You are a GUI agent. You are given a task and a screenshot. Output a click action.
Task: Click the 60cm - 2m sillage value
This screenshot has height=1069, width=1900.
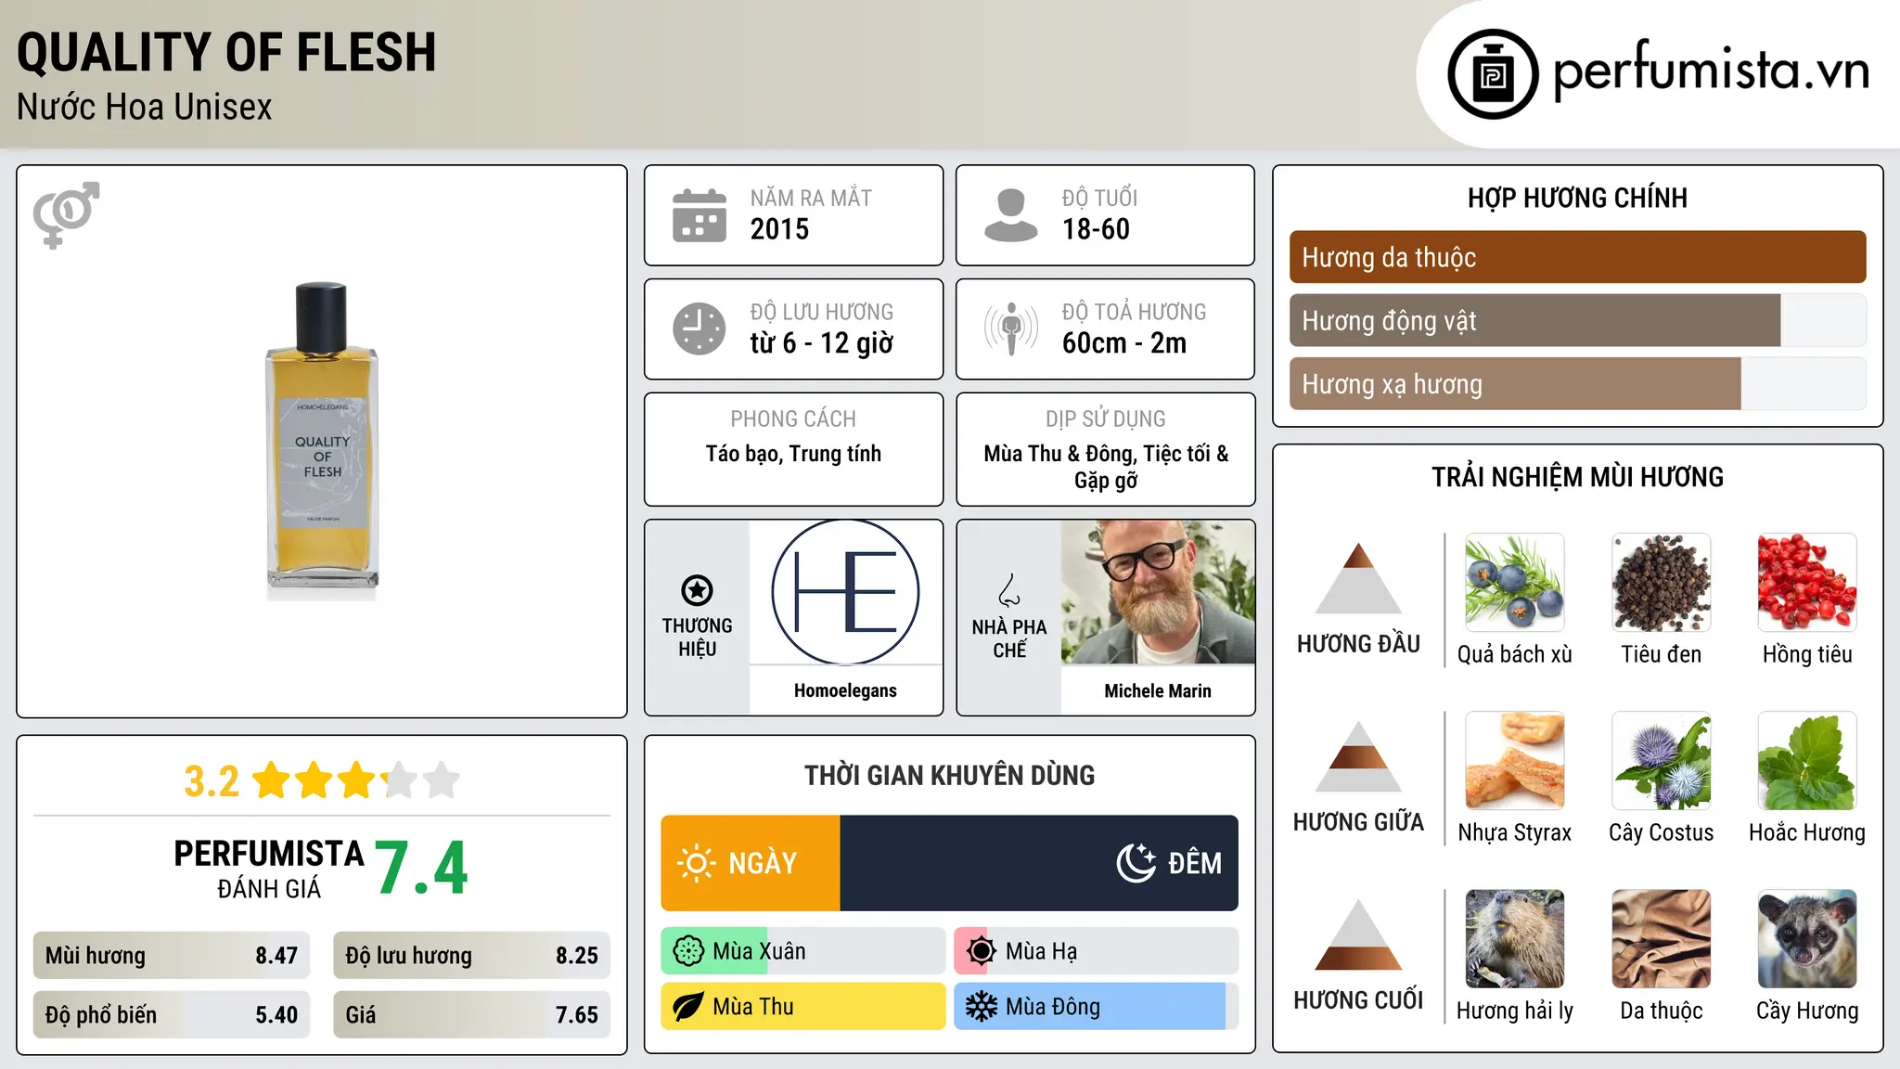(x=1124, y=343)
